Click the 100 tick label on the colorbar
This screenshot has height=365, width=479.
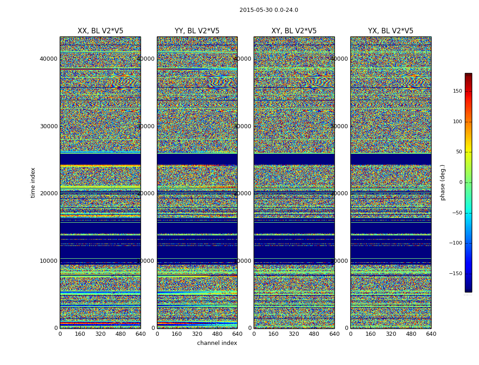point(457,122)
